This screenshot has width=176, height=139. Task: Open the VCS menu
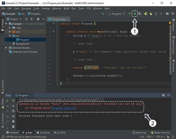88,9
